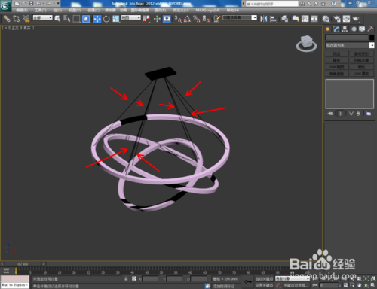377x289 pixels.
Task: Click the Render Production teapot icon
Action: coord(356,19)
